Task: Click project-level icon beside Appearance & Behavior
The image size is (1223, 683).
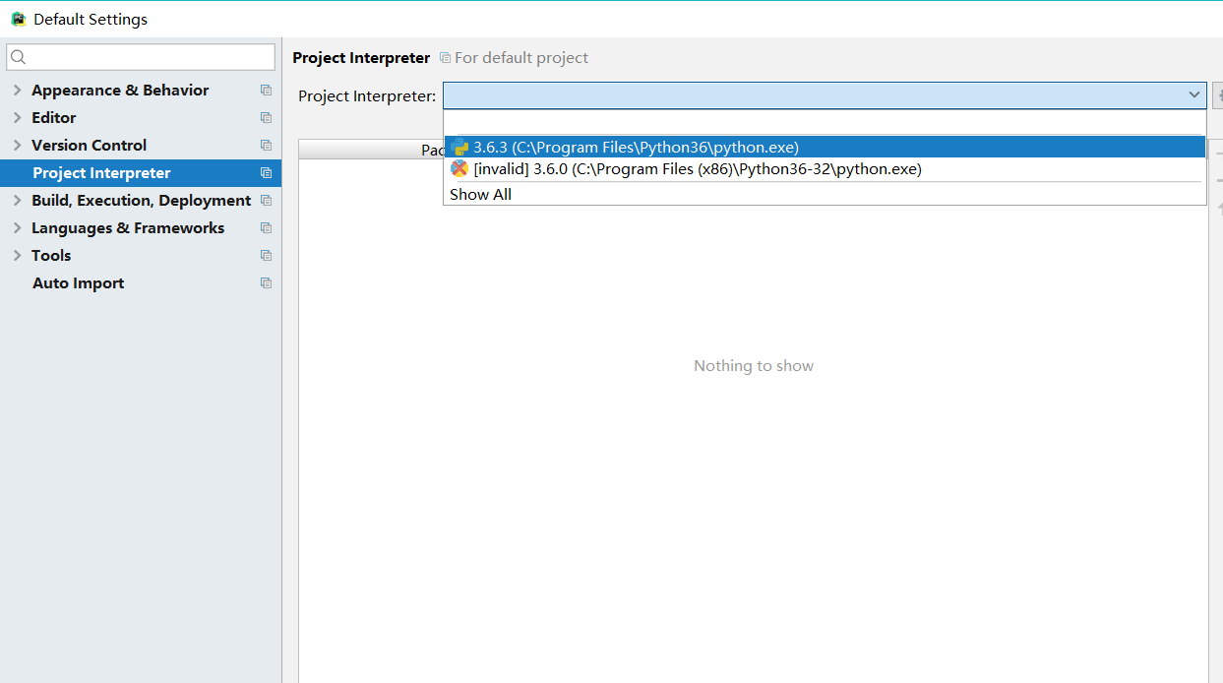Action: coord(266,90)
